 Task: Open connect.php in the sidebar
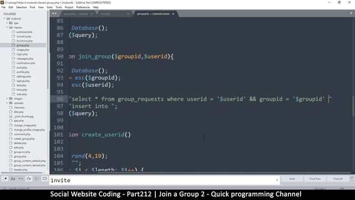pyautogui.click(x=23, y=36)
